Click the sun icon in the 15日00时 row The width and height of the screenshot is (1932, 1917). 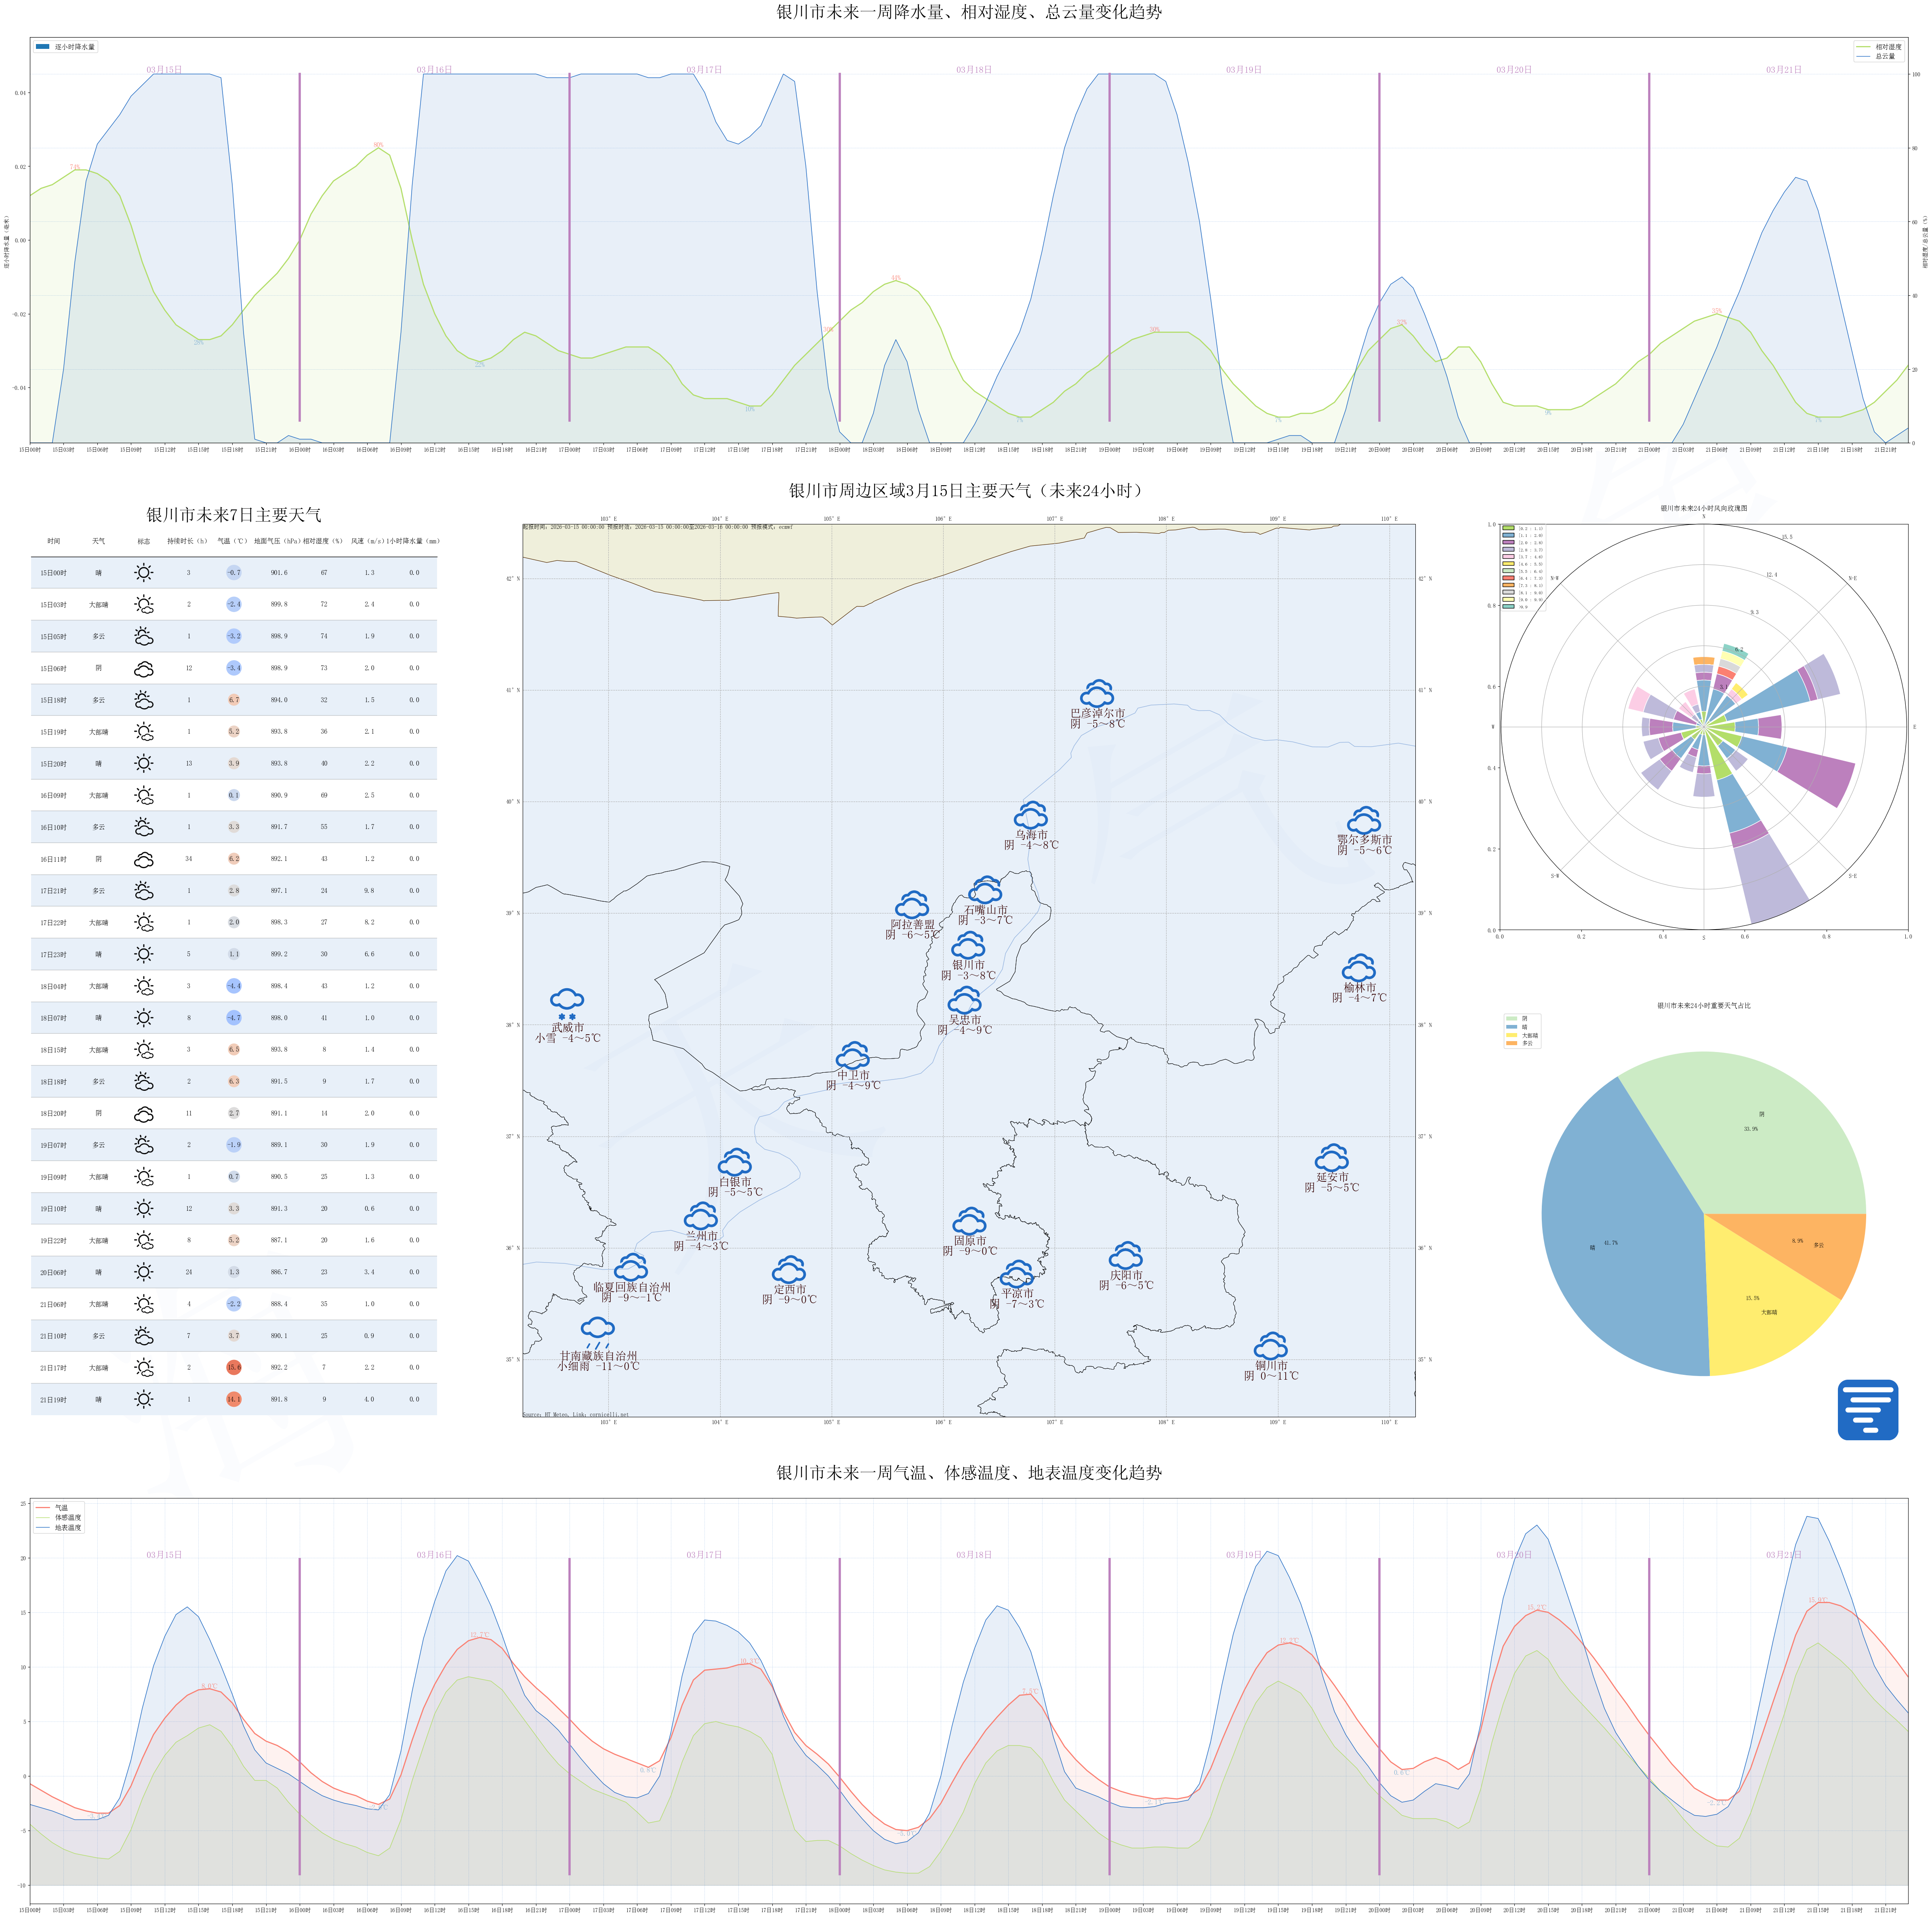tap(144, 573)
